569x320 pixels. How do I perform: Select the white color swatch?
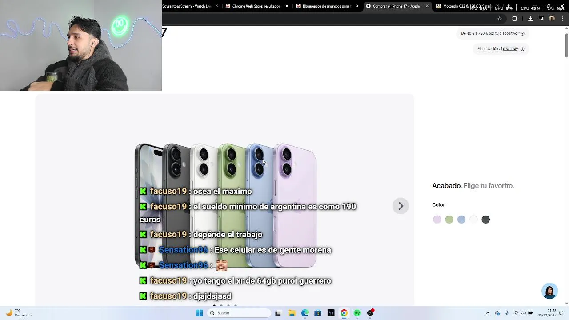coord(473,220)
